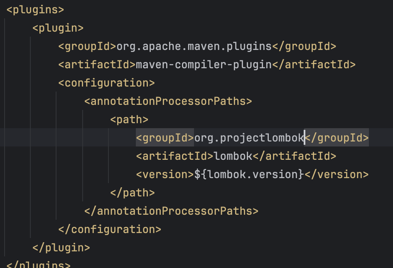Image resolution: width=393 pixels, height=268 pixels.
Task: Click the opening plugins tag
Action: click(x=35, y=10)
